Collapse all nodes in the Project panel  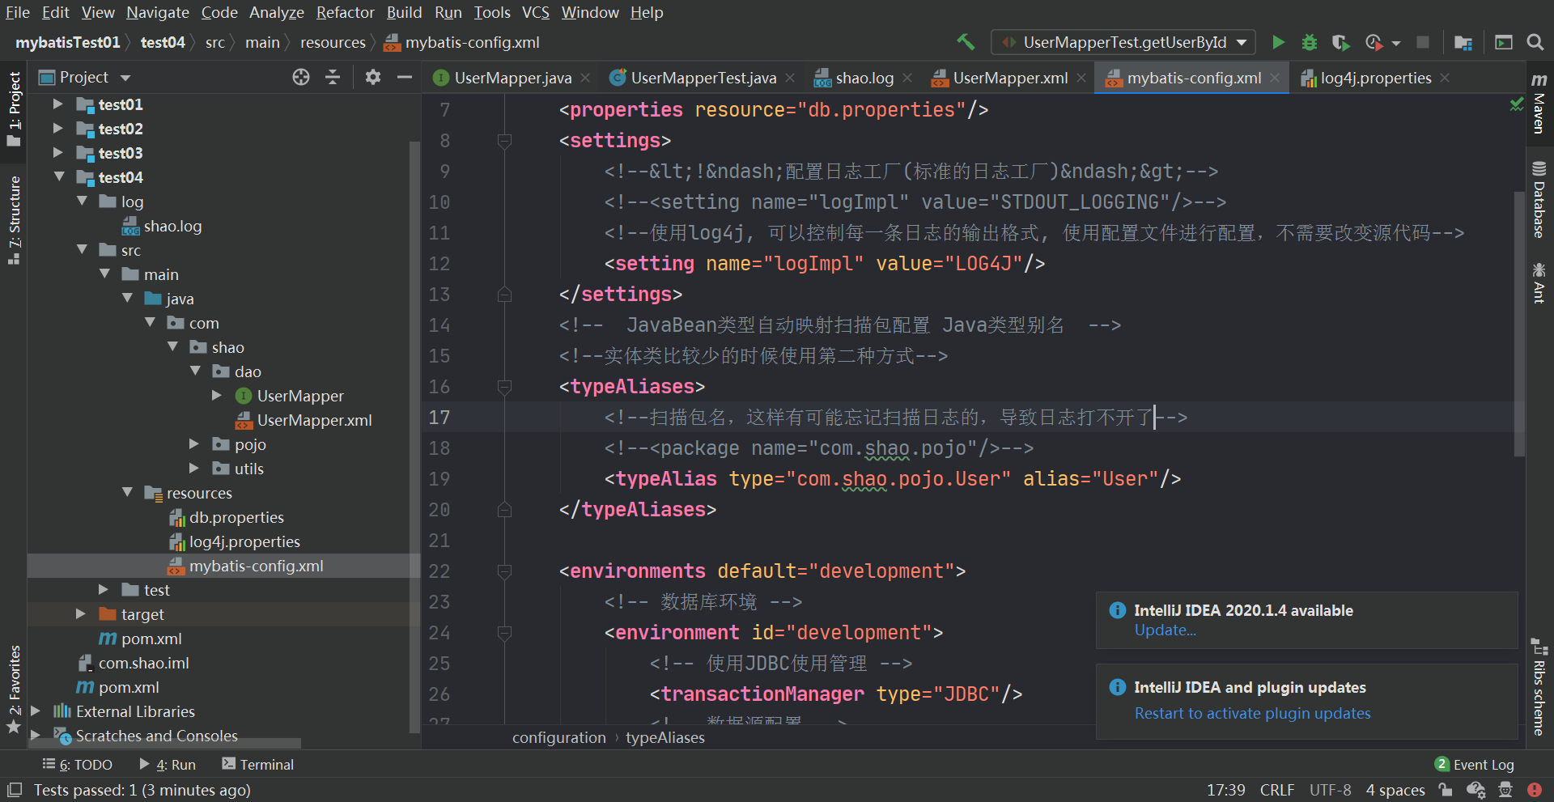pos(333,77)
